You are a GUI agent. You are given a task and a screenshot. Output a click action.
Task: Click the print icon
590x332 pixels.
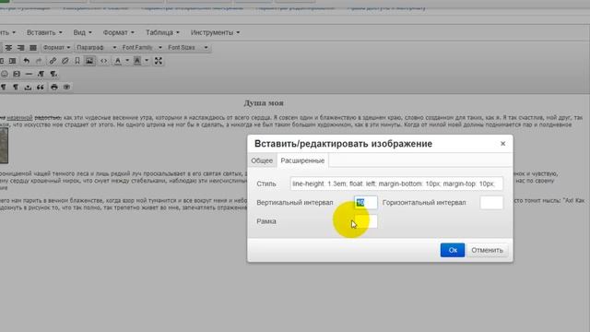54,87
